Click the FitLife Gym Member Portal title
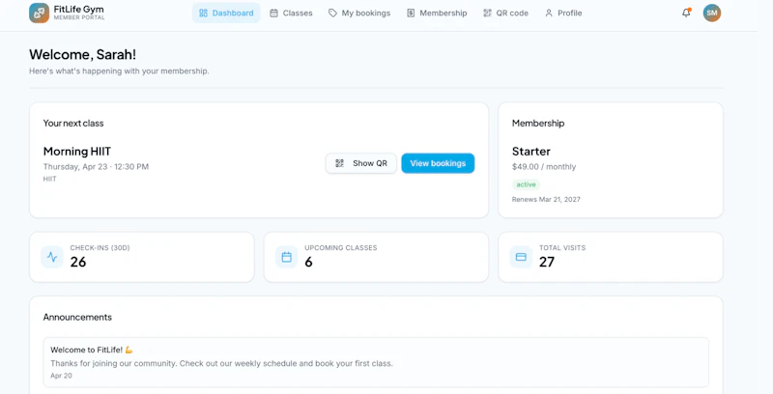773x394 pixels. [79, 13]
